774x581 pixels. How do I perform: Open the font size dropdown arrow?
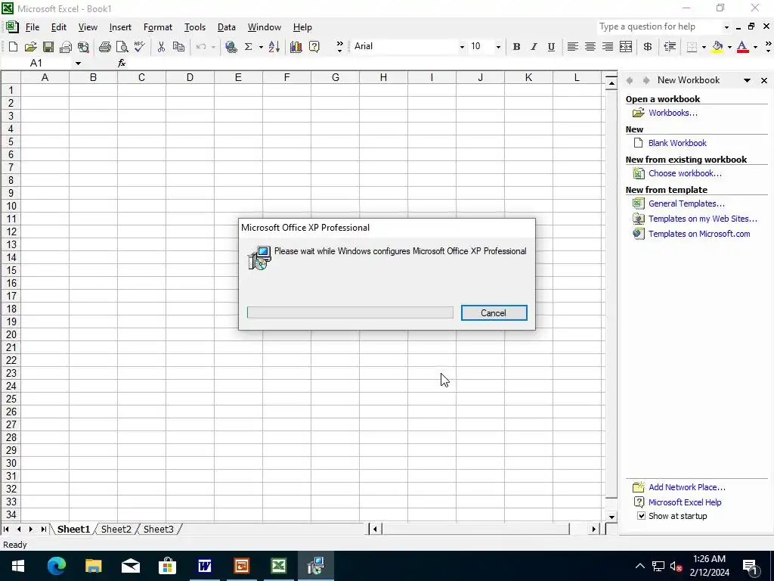click(x=498, y=46)
